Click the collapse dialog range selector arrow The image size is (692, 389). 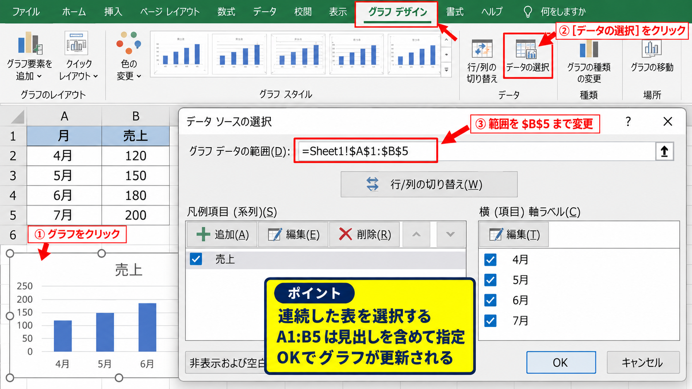click(x=664, y=151)
